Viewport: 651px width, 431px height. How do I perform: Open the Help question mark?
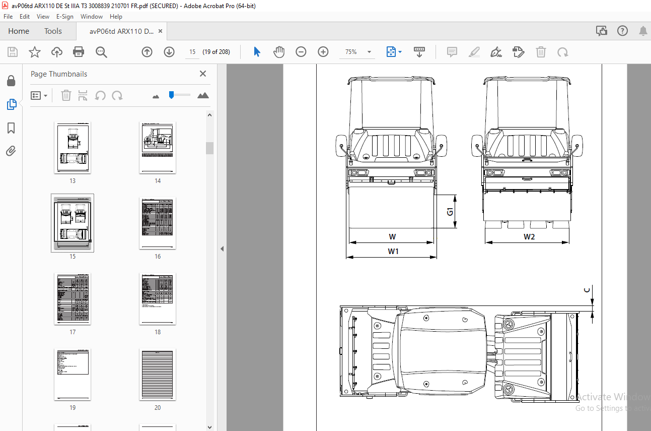point(623,31)
